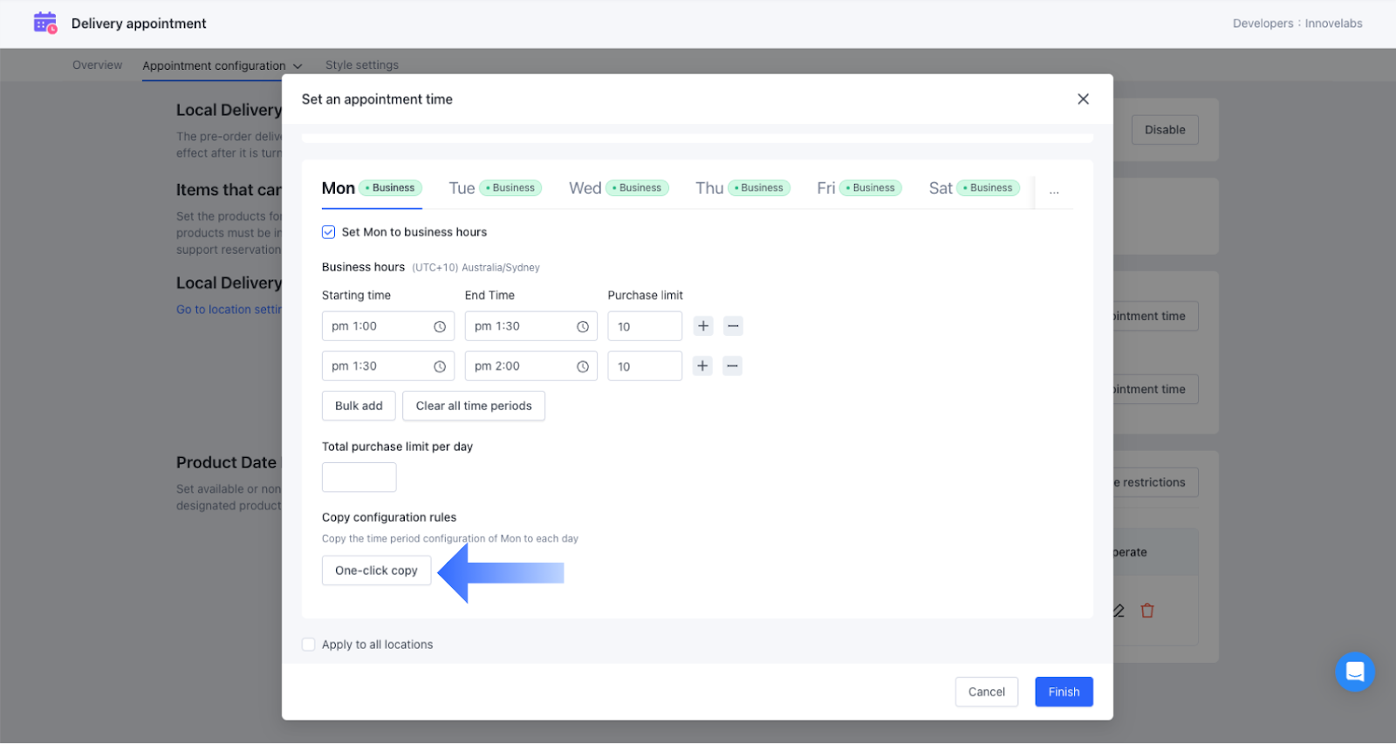The width and height of the screenshot is (1396, 744).
Task: Click the Total purchase limit per day field
Action: point(359,477)
